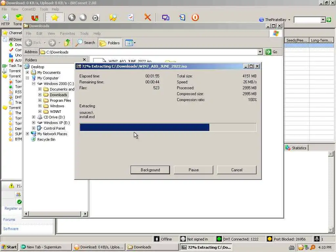Click the red X Delete task icon
The image size is (336, 252).
(147, 17)
